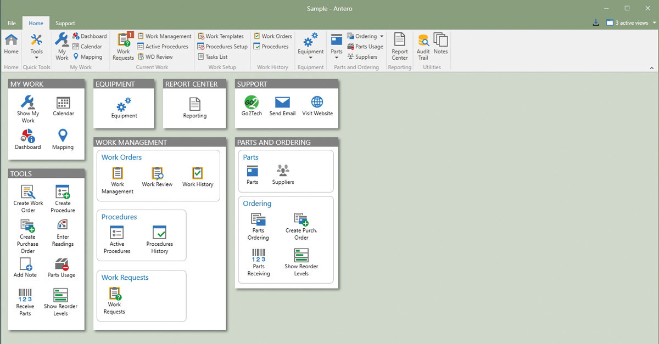The image size is (659, 344).
Task: Open Procedures in Work History group
Action: [x=271, y=47]
